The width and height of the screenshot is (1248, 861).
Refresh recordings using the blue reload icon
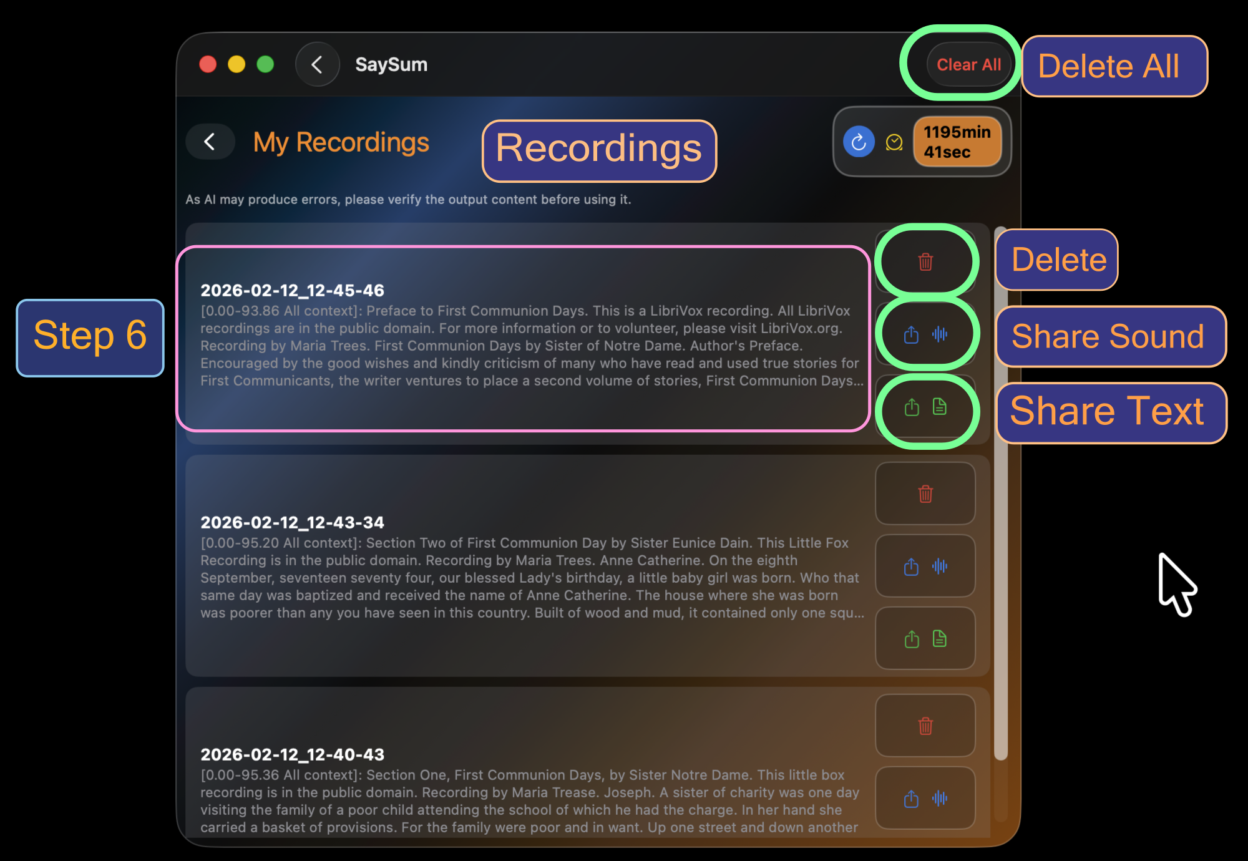pyautogui.click(x=859, y=141)
